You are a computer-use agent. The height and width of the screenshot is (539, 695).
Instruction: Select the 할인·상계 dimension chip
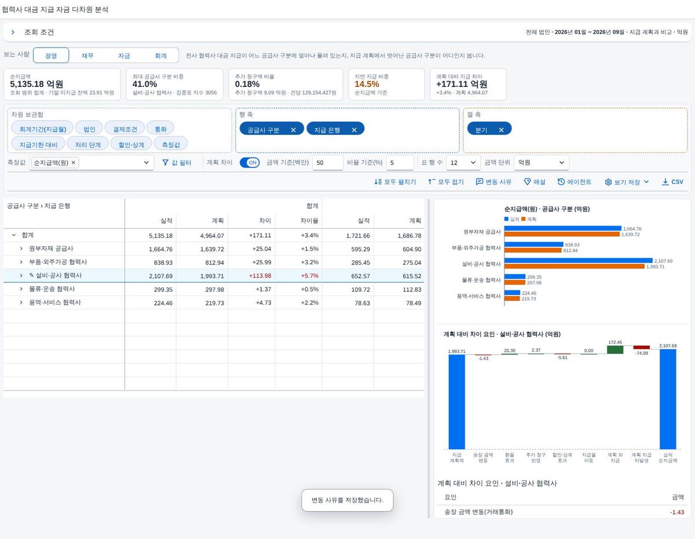coord(131,144)
